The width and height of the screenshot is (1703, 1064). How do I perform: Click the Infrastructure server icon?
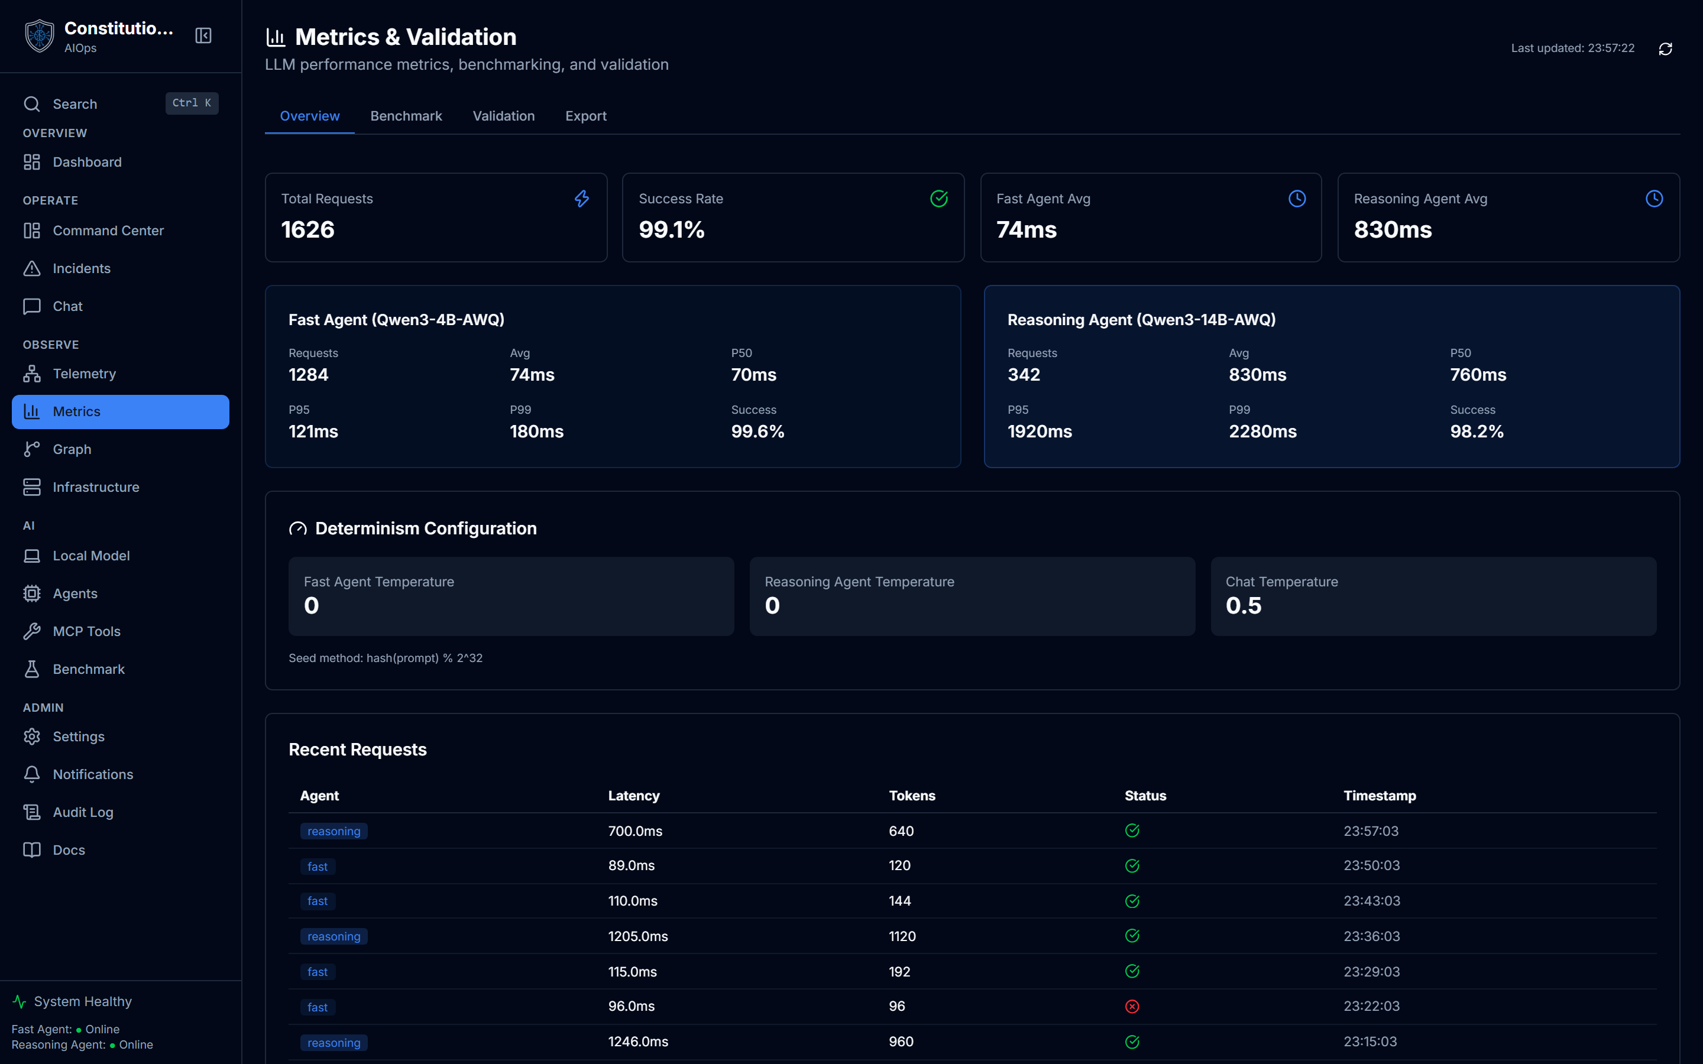pos(32,488)
